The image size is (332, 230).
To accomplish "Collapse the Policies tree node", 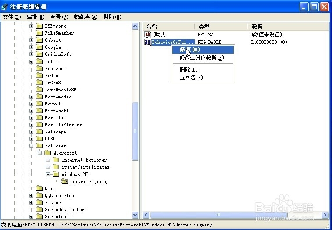I will click(31, 146).
